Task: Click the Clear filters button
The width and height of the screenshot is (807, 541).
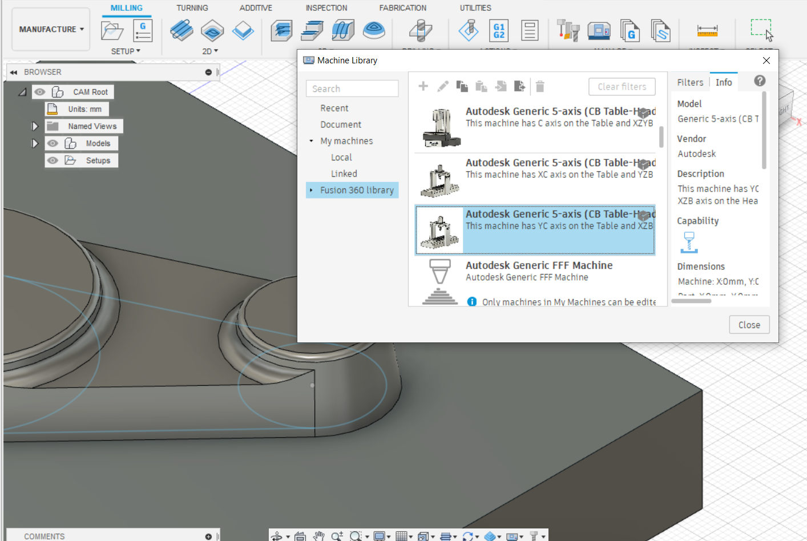Action: 622,87
